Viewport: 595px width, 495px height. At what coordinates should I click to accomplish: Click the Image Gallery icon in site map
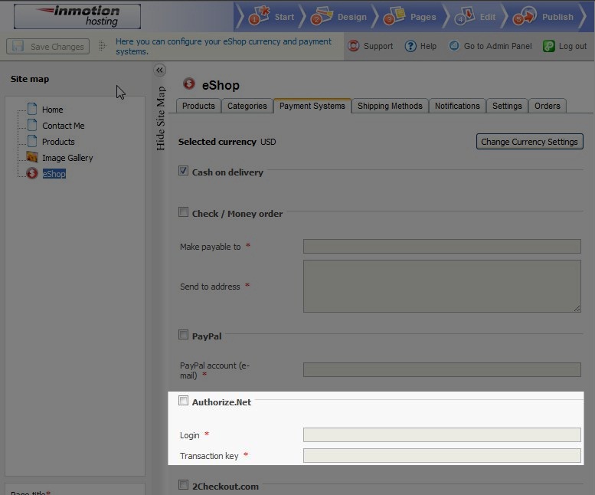click(x=32, y=157)
